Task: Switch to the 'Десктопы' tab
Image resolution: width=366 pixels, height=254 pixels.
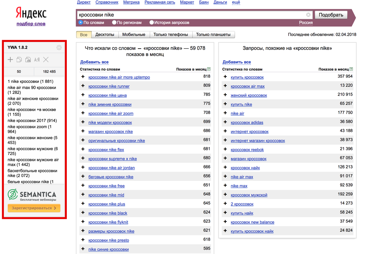Action: click(x=105, y=35)
